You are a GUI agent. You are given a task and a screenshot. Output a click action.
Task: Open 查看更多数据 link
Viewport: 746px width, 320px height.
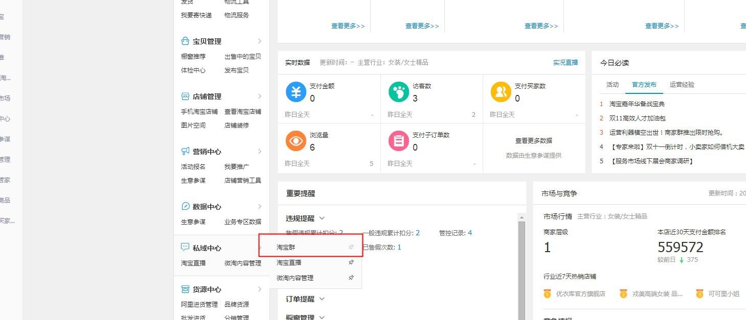(533, 141)
